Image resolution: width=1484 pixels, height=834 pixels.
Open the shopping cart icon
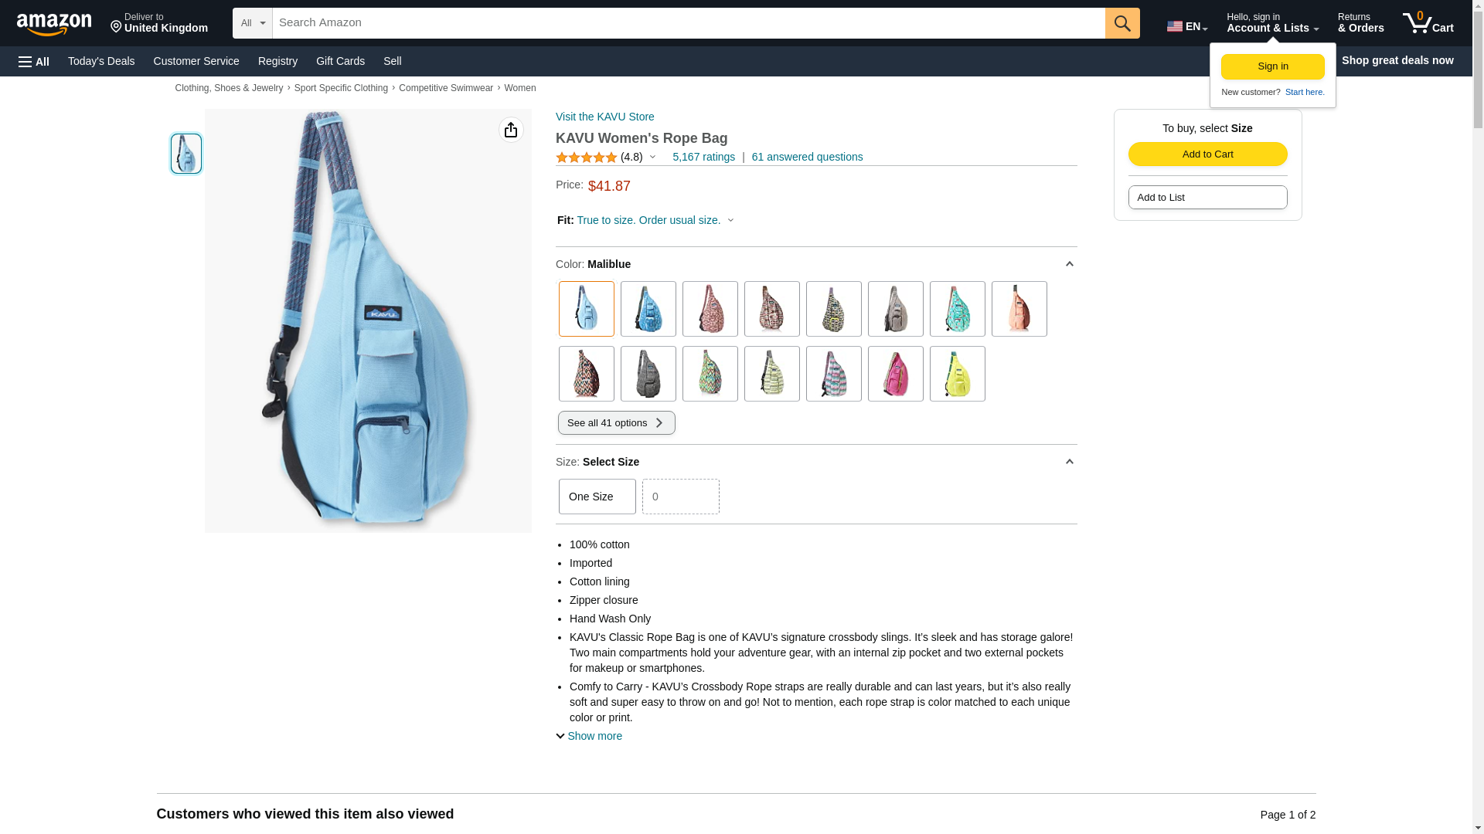coord(1428,22)
